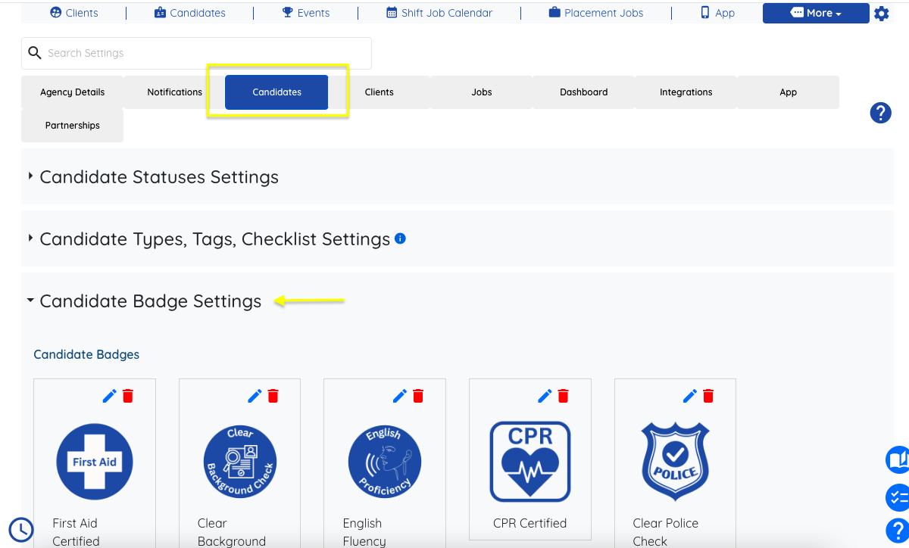Delete the Clear Background Check badge
This screenshot has width=909, height=548.
(x=273, y=396)
